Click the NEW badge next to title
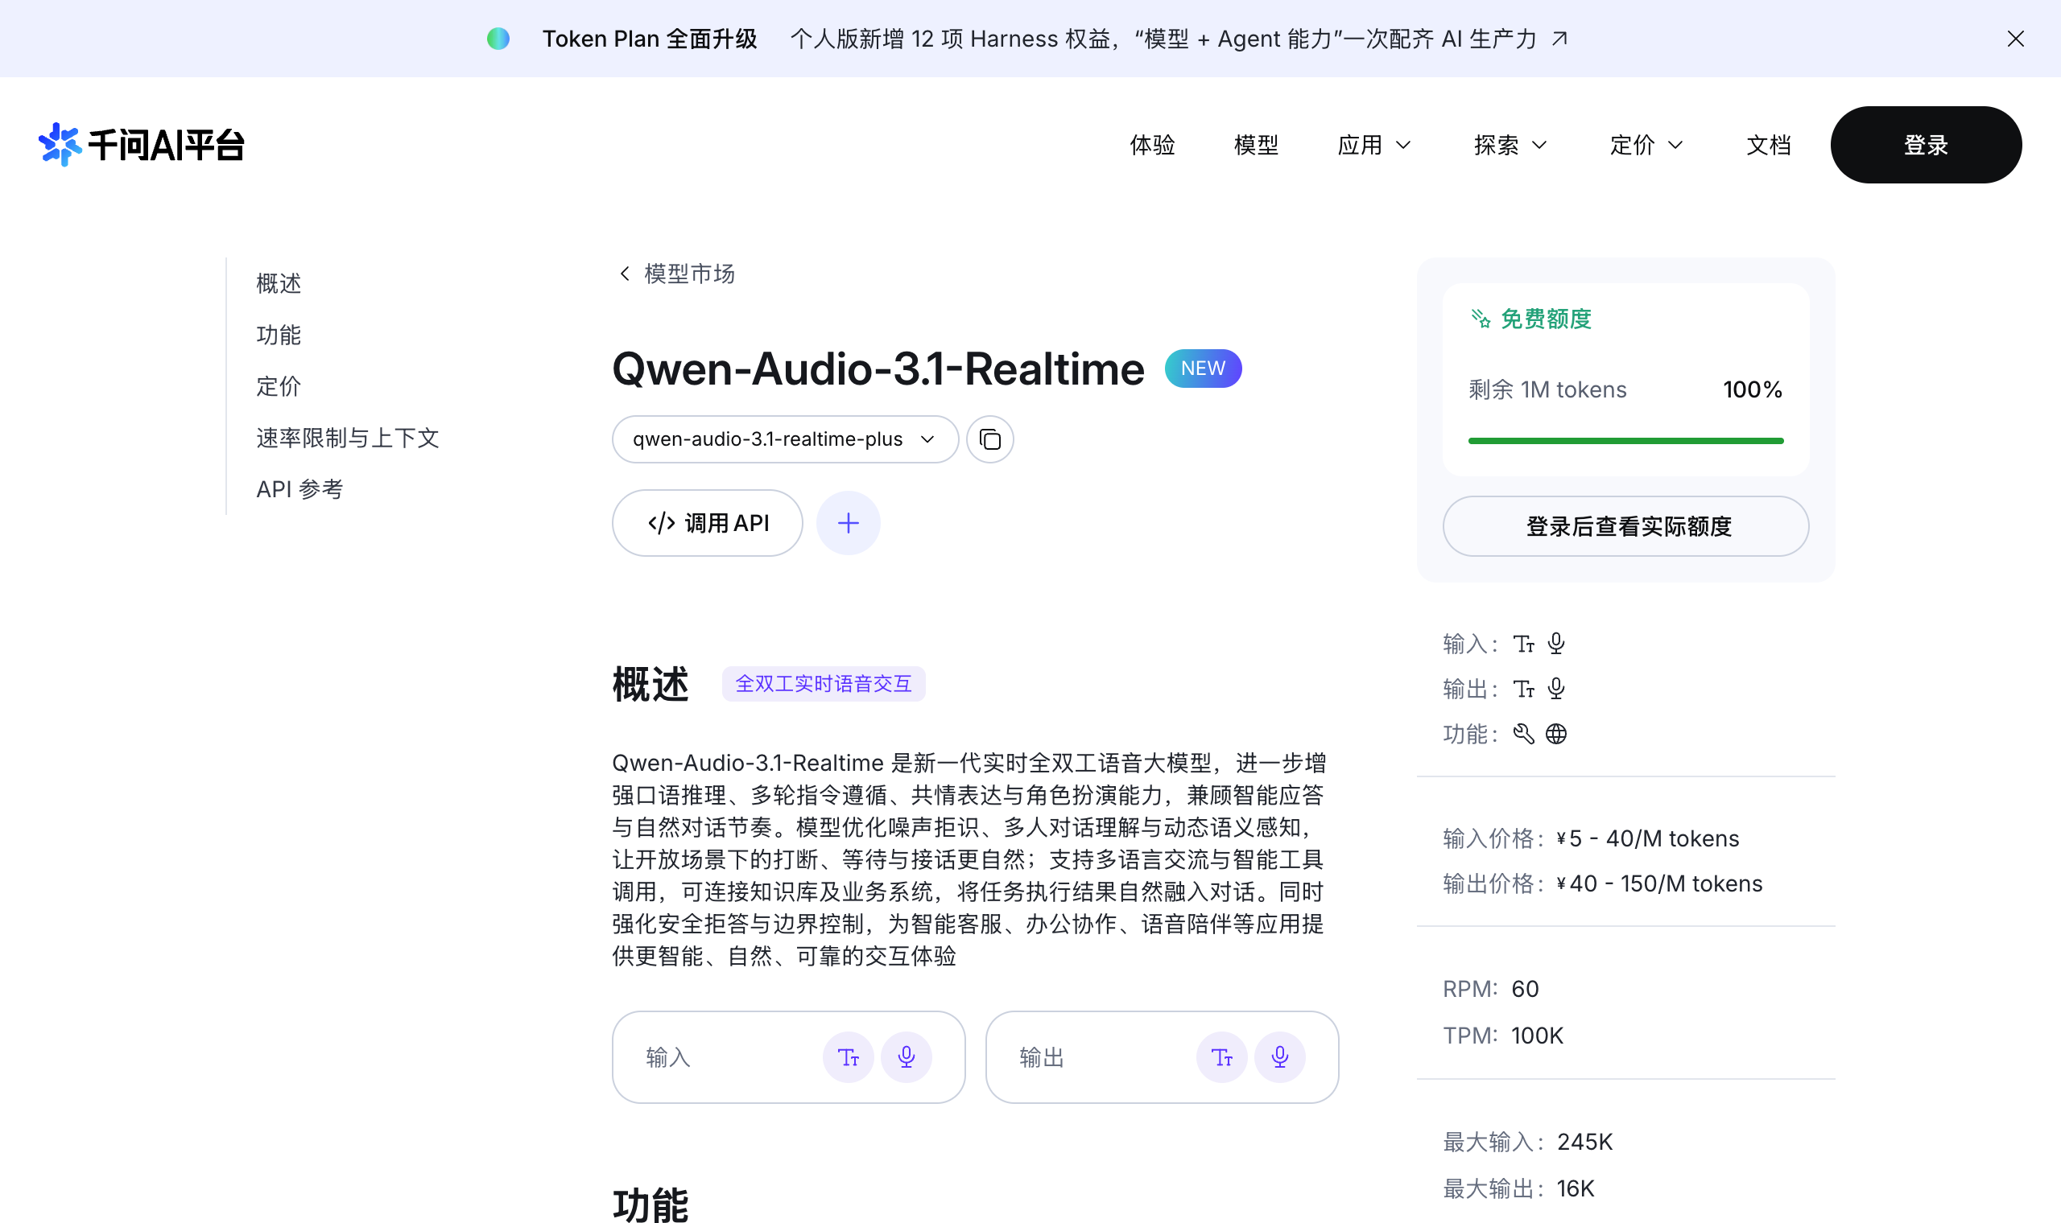This screenshot has height=1223, width=2061. [1203, 369]
